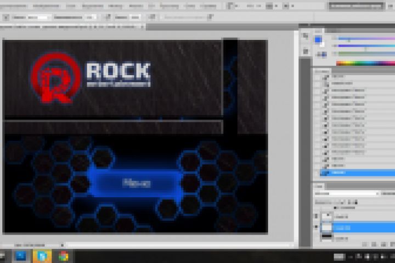Switch to the Color panel tab
395x263 pixels.
pyautogui.click(x=318, y=31)
